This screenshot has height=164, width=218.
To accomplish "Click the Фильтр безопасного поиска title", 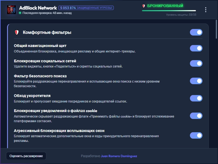I will pyautogui.click(x=40, y=76).
